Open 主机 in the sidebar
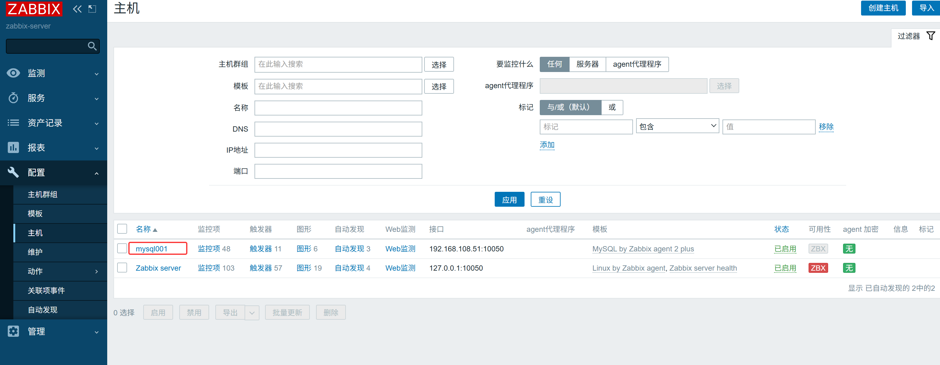Viewport: 940px width, 365px height. (60, 233)
